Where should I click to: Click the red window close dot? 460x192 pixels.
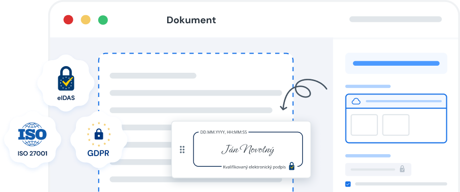(68, 20)
